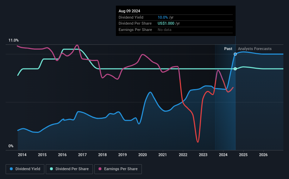Select the 2020 year label on the axis
289x179 pixels.
click(x=143, y=155)
